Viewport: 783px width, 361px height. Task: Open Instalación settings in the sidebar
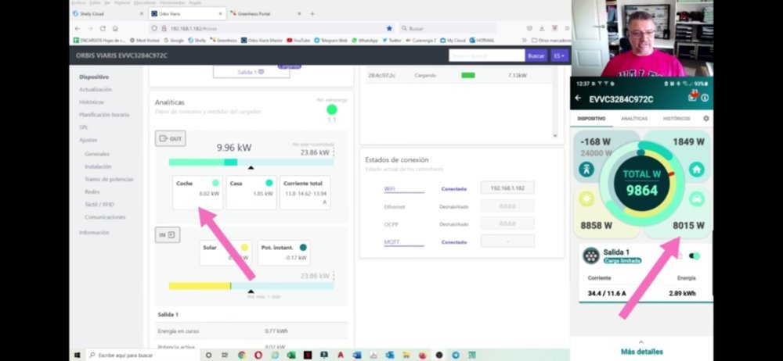[x=98, y=166]
